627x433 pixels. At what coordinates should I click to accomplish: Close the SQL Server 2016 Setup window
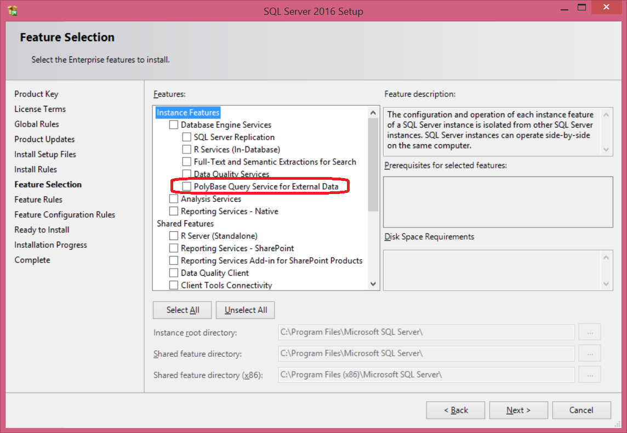(x=606, y=7)
